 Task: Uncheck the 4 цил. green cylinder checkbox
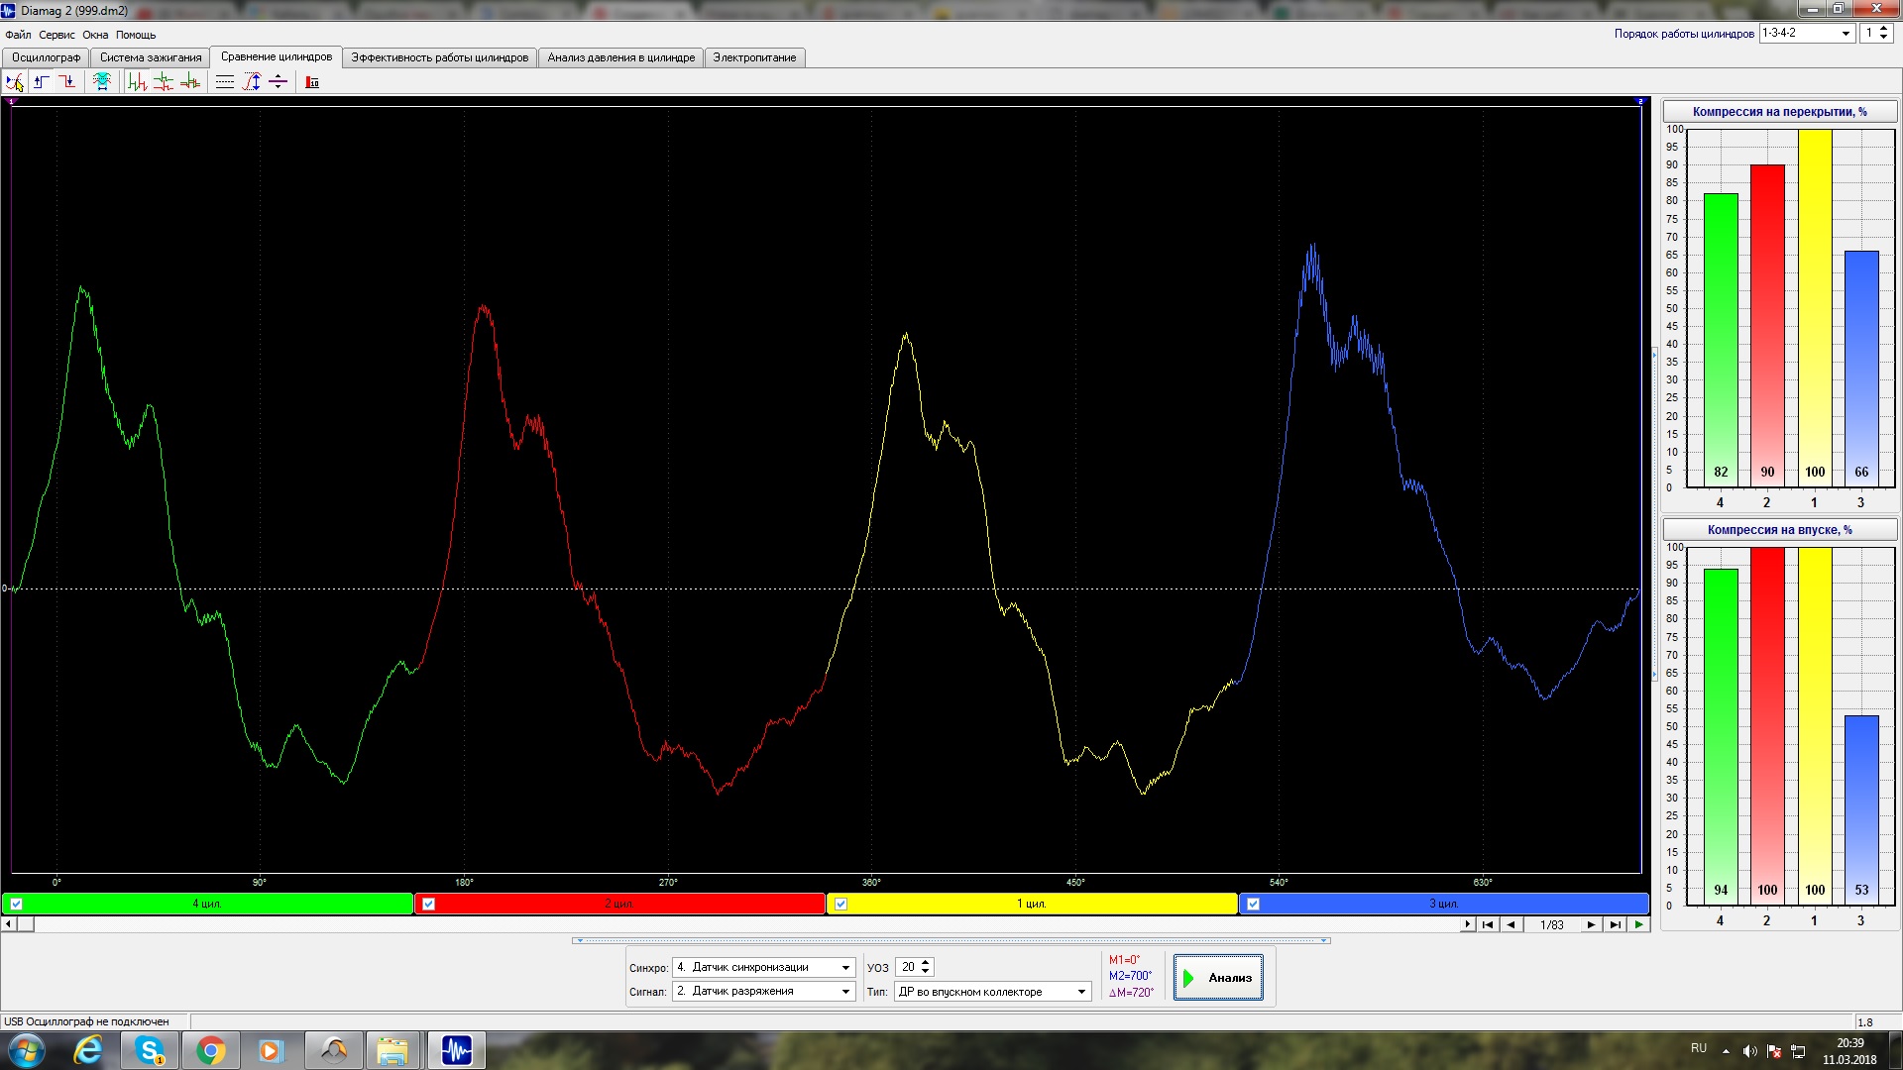(16, 904)
